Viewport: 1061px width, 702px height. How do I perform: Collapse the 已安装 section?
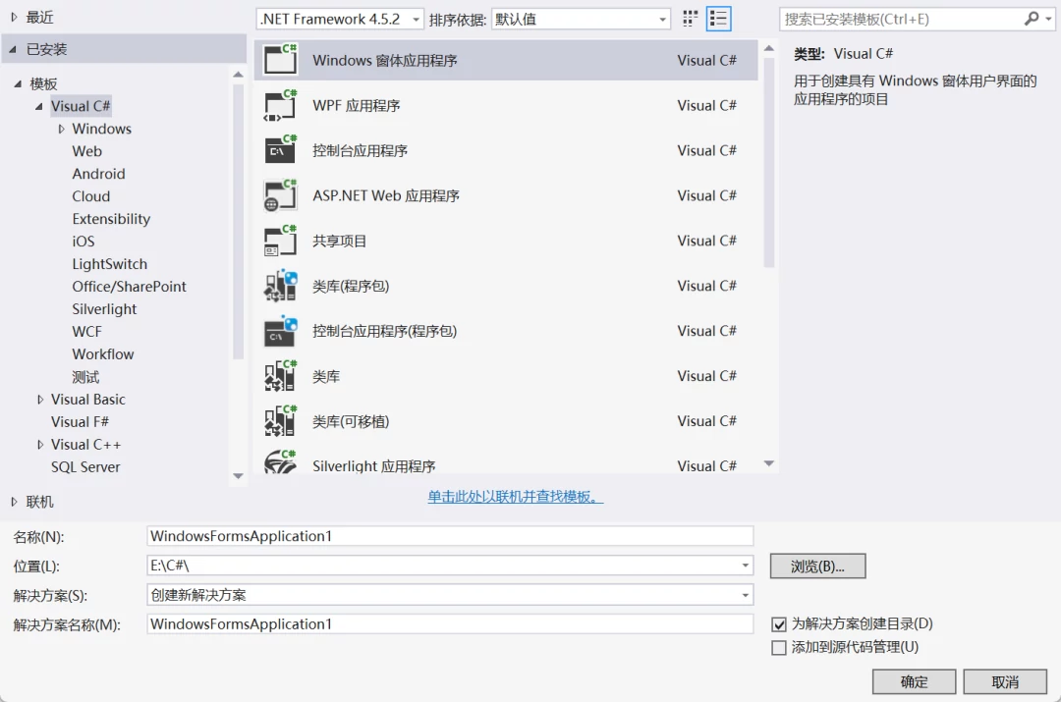(13, 49)
